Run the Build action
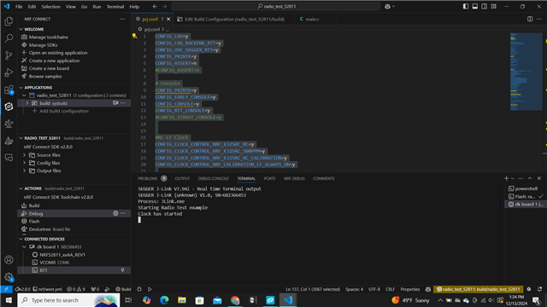 click(x=34, y=206)
